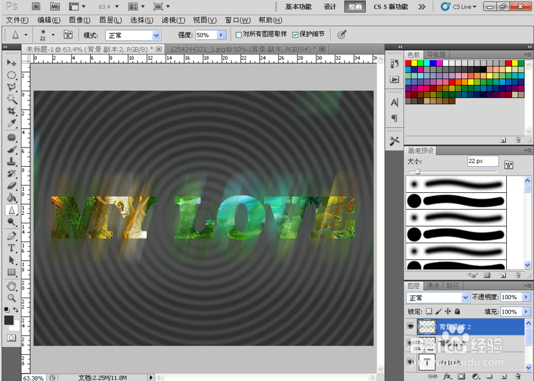Pick the red swatch in 色板 panel
This screenshot has width=534, height=381.
coord(408,63)
